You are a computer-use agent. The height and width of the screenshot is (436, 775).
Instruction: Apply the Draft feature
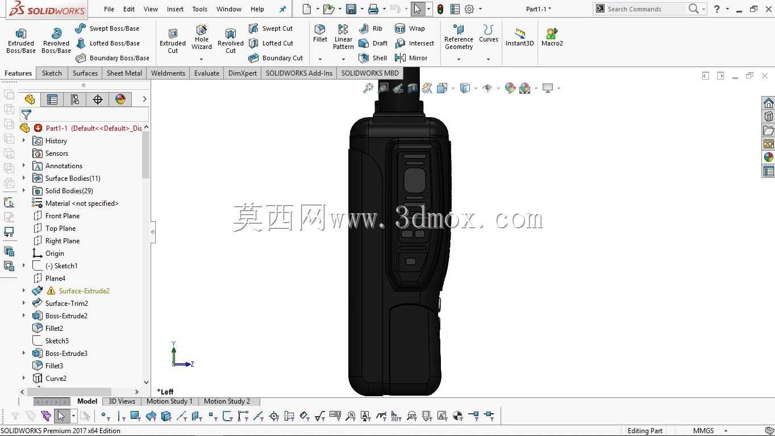(373, 43)
